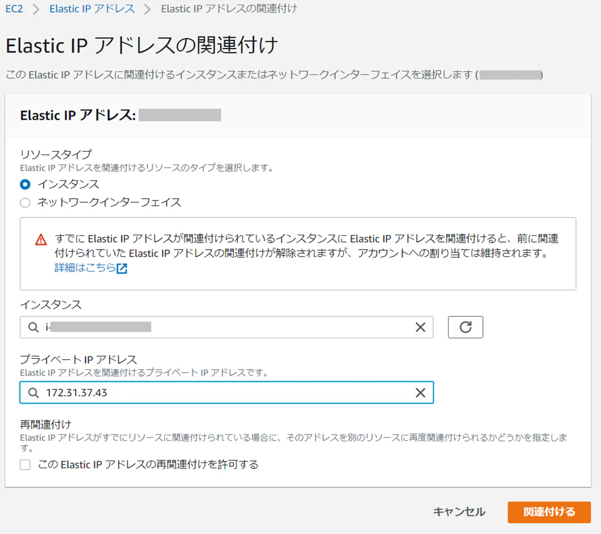Click the external link icon beside 詳細はこちら

(x=122, y=268)
